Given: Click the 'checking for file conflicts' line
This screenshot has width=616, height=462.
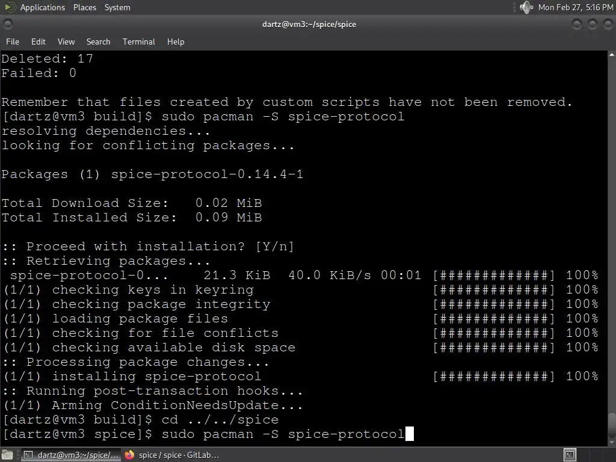Looking at the screenshot, I should (x=301, y=333).
